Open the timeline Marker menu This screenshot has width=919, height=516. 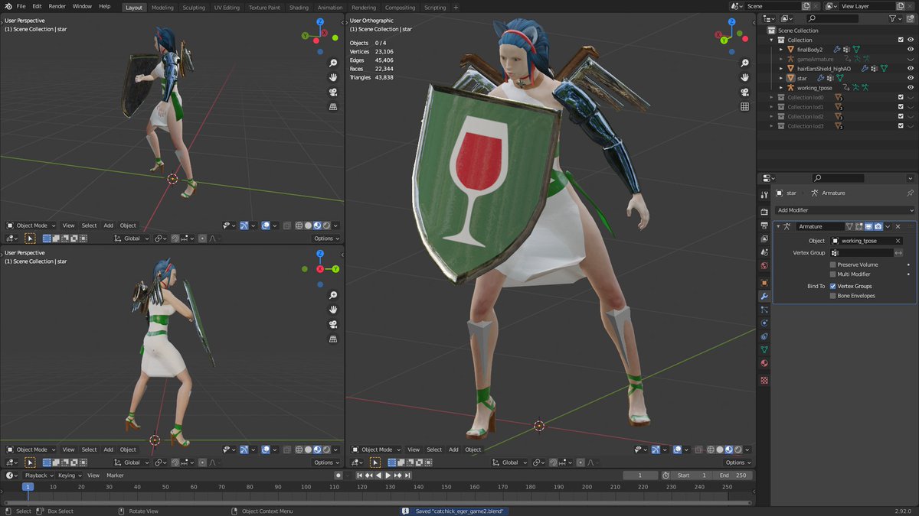[x=115, y=475]
